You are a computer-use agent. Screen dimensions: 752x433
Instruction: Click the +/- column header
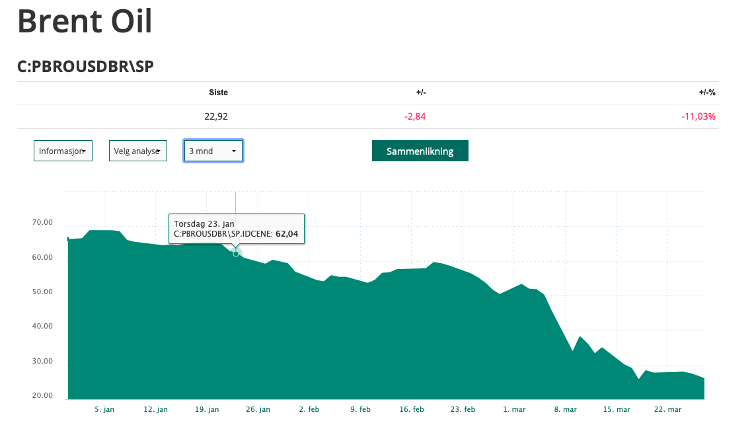[x=421, y=93]
